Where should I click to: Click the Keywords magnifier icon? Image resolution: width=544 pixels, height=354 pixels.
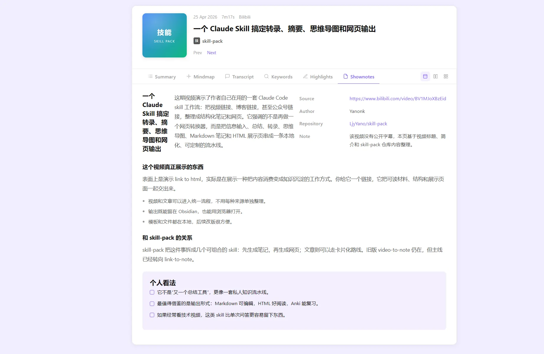[x=267, y=76]
